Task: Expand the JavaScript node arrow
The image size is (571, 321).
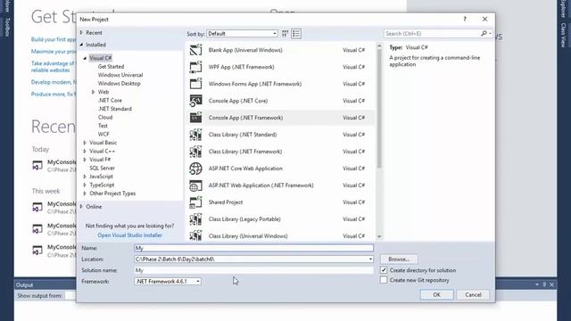Action: pos(85,177)
